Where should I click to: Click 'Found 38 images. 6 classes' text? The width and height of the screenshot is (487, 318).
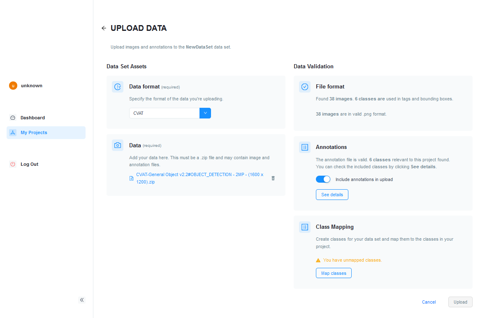click(385, 99)
